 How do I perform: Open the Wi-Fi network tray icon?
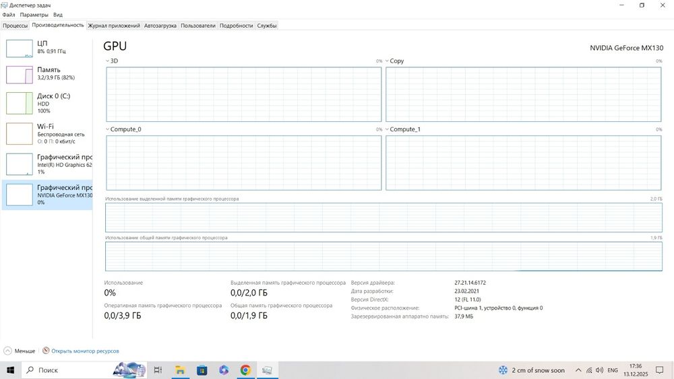589,370
